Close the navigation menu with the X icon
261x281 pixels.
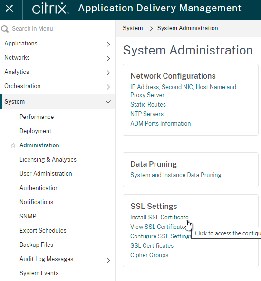[x=9, y=9]
